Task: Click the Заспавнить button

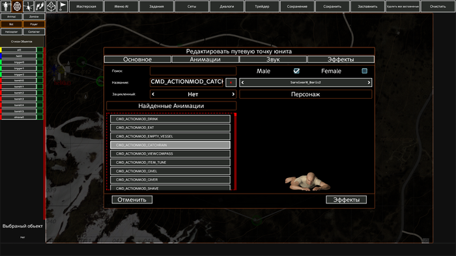Action: [x=367, y=6]
